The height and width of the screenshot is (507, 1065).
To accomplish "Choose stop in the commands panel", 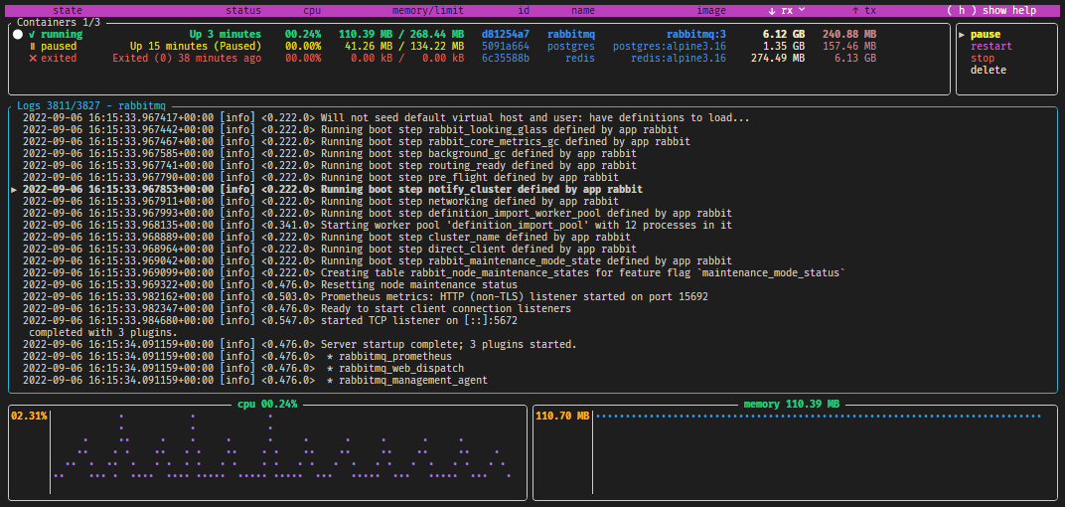I will pyautogui.click(x=983, y=59).
